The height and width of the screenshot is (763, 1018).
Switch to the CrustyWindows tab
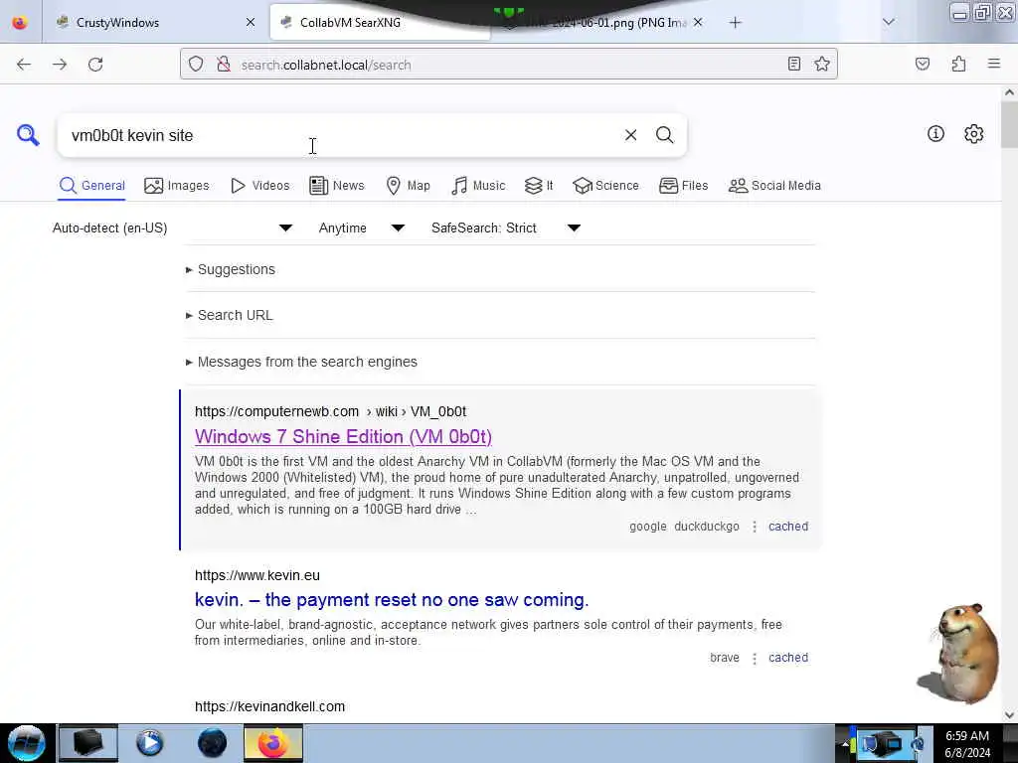point(156,23)
